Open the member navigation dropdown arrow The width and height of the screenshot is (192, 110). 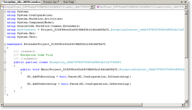[x=186, y=7]
